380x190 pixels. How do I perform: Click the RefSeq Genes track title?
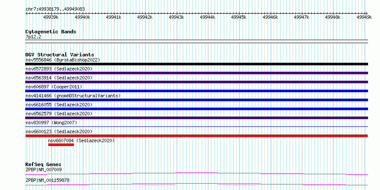(x=44, y=165)
